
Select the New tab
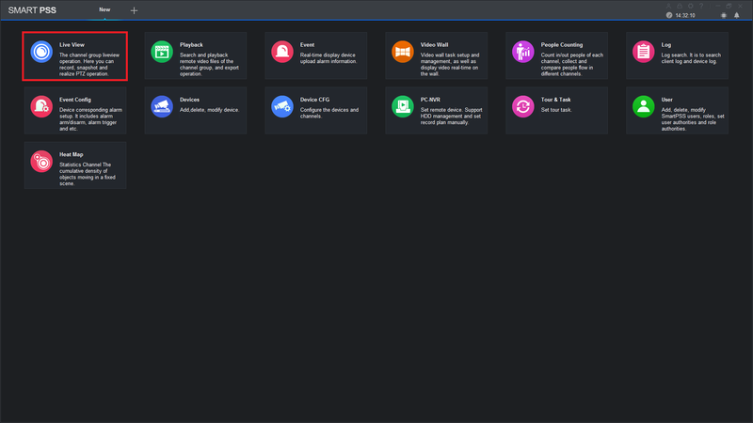click(x=104, y=9)
